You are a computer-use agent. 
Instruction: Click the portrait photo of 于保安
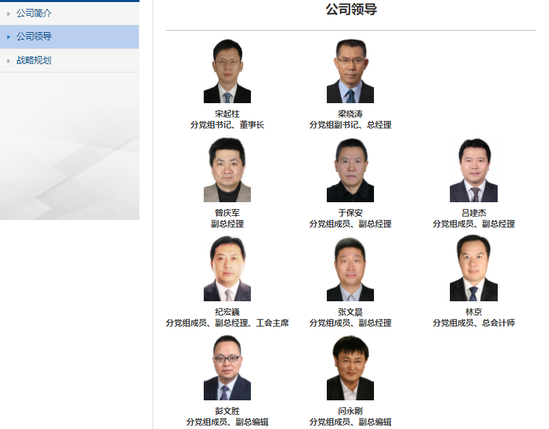tap(350, 169)
